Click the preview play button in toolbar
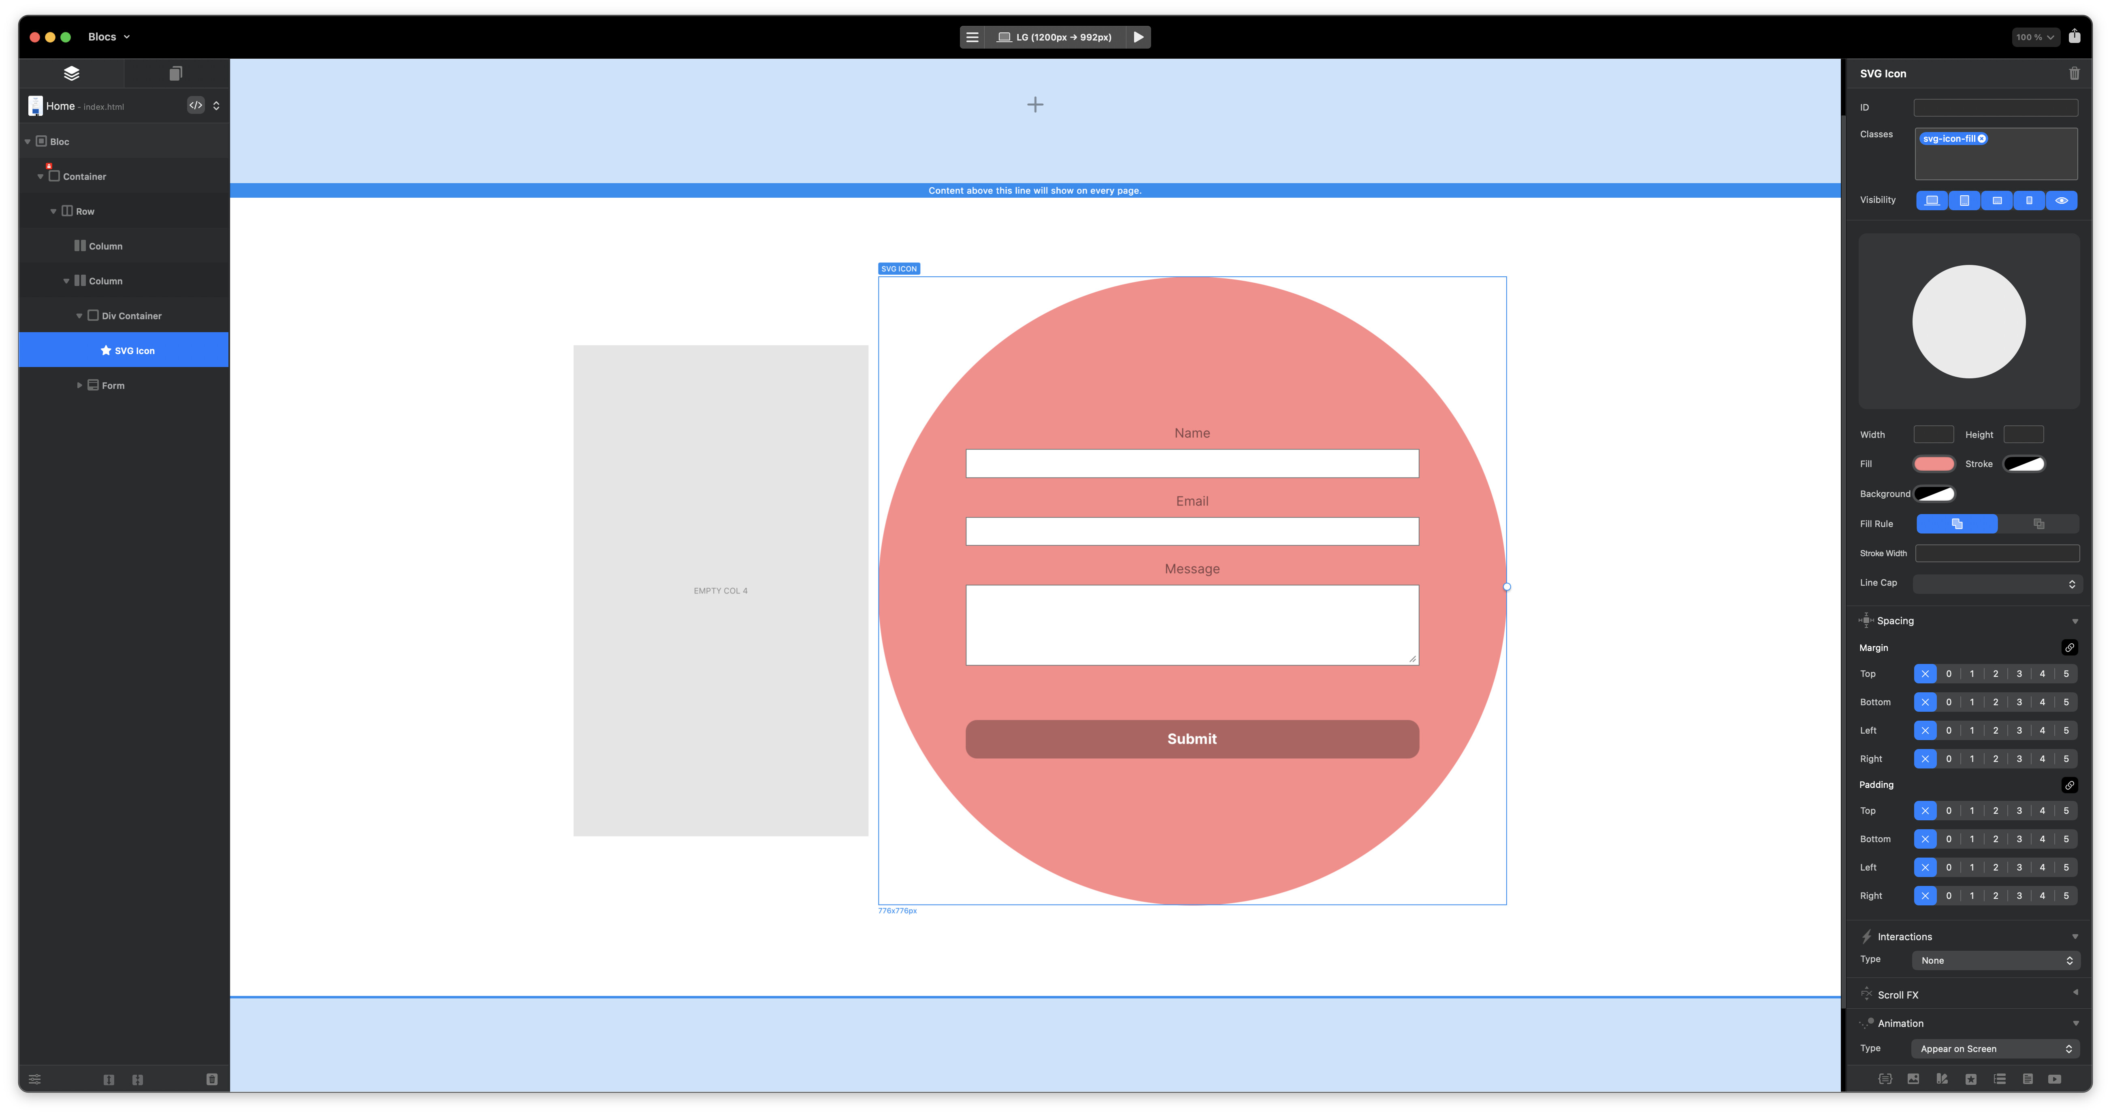2111x1114 pixels. pos(1137,37)
